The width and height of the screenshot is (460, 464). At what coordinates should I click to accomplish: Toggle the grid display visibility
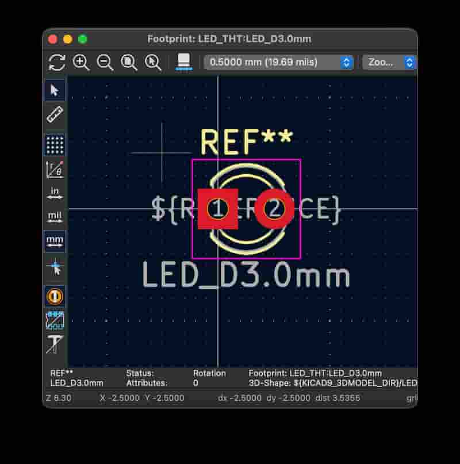click(x=55, y=145)
